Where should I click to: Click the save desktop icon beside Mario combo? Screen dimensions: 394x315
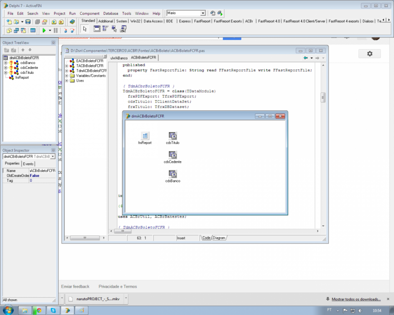[213, 13]
